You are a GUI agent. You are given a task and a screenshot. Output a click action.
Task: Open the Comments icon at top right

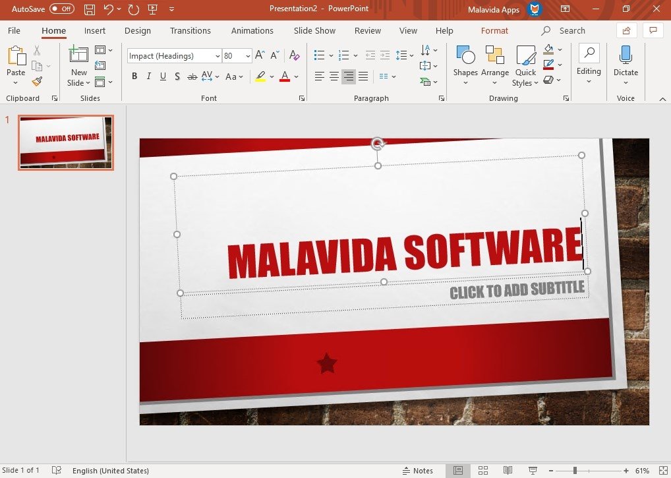(653, 30)
